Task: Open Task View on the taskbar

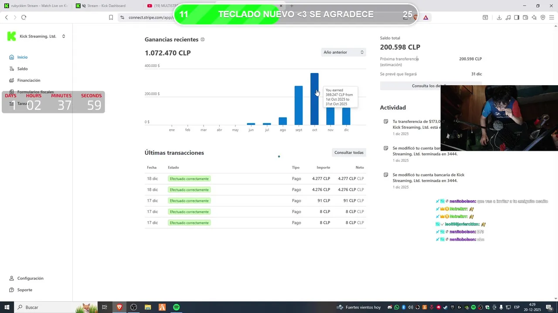Action: pyautogui.click(x=105, y=307)
